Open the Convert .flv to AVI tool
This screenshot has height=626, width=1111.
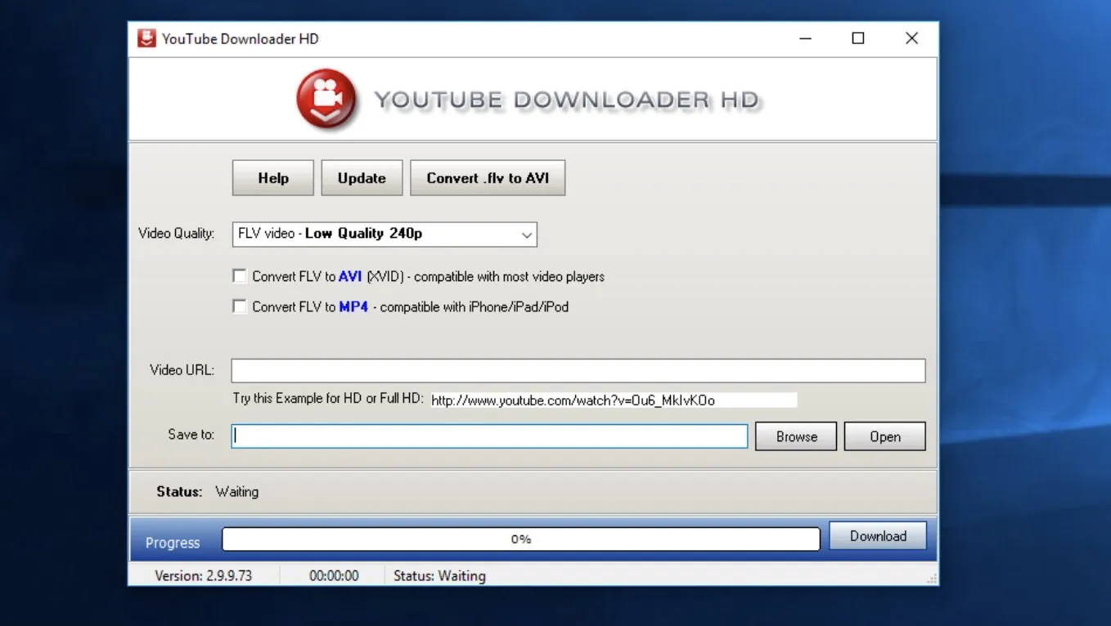(488, 178)
